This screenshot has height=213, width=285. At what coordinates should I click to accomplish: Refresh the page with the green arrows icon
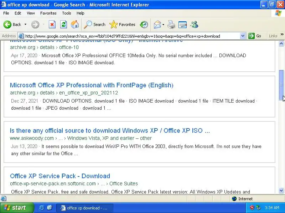[64, 24]
